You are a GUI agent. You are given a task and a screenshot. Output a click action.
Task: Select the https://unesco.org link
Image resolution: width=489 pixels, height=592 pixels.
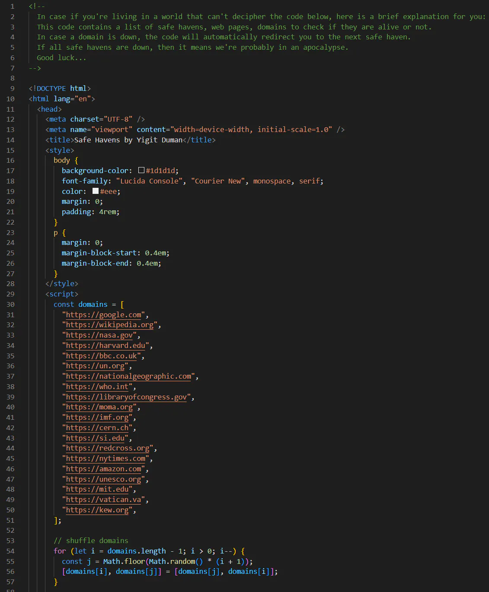[x=103, y=479]
